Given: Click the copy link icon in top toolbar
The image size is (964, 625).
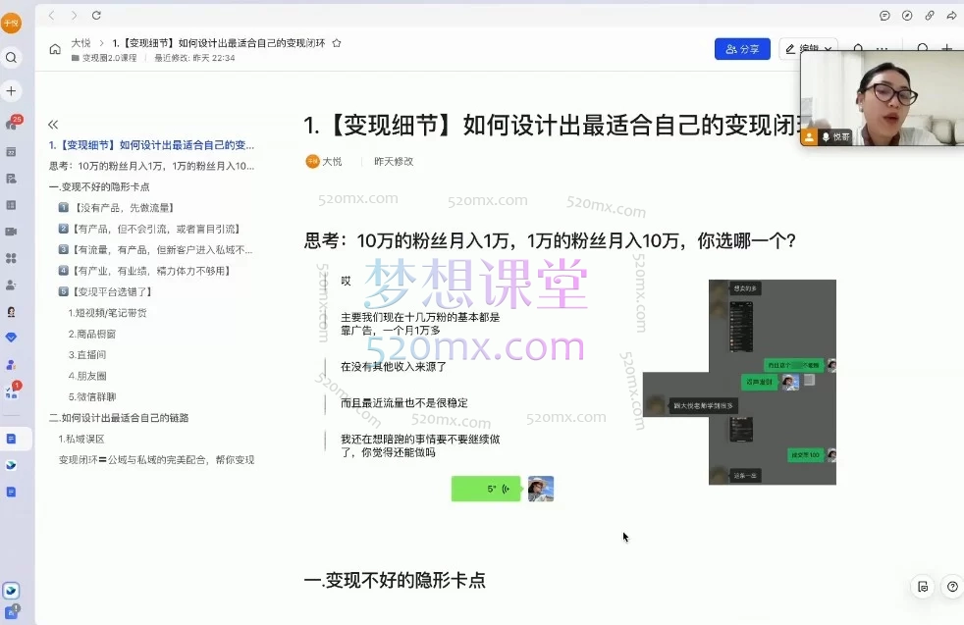Looking at the screenshot, I should point(929,15).
